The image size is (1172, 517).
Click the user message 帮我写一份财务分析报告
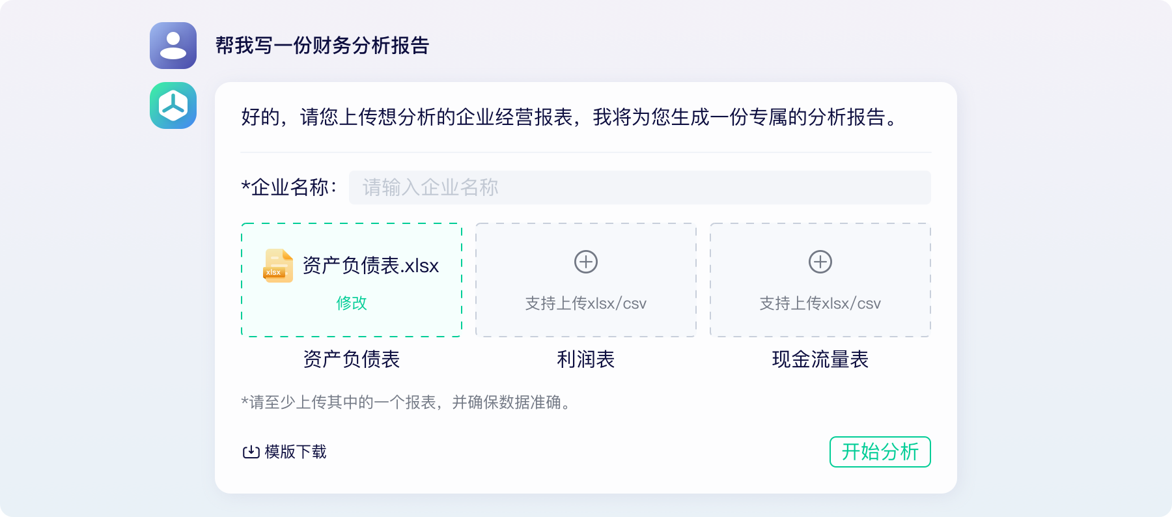click(324, 46)
